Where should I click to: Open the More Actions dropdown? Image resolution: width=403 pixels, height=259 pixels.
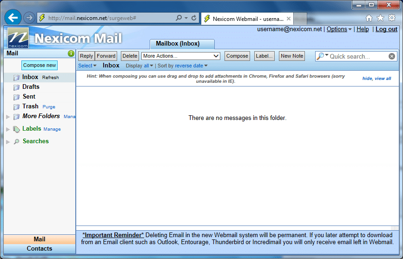(x=181, y=56)
